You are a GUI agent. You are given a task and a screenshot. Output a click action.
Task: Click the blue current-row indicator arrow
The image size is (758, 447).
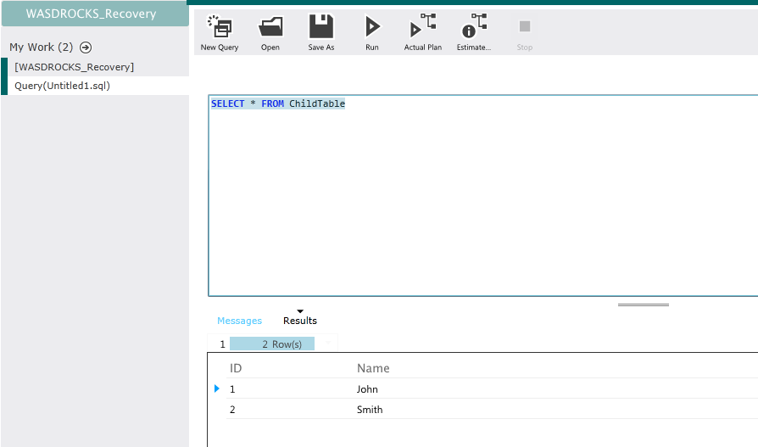217,388
